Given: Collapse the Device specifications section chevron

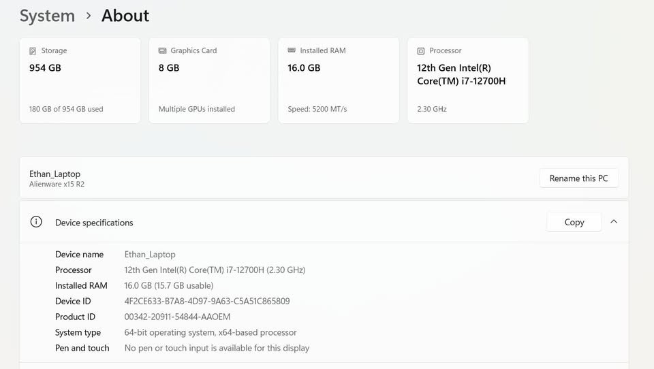Looking at the screenshot, I should [x=614, y=222].
